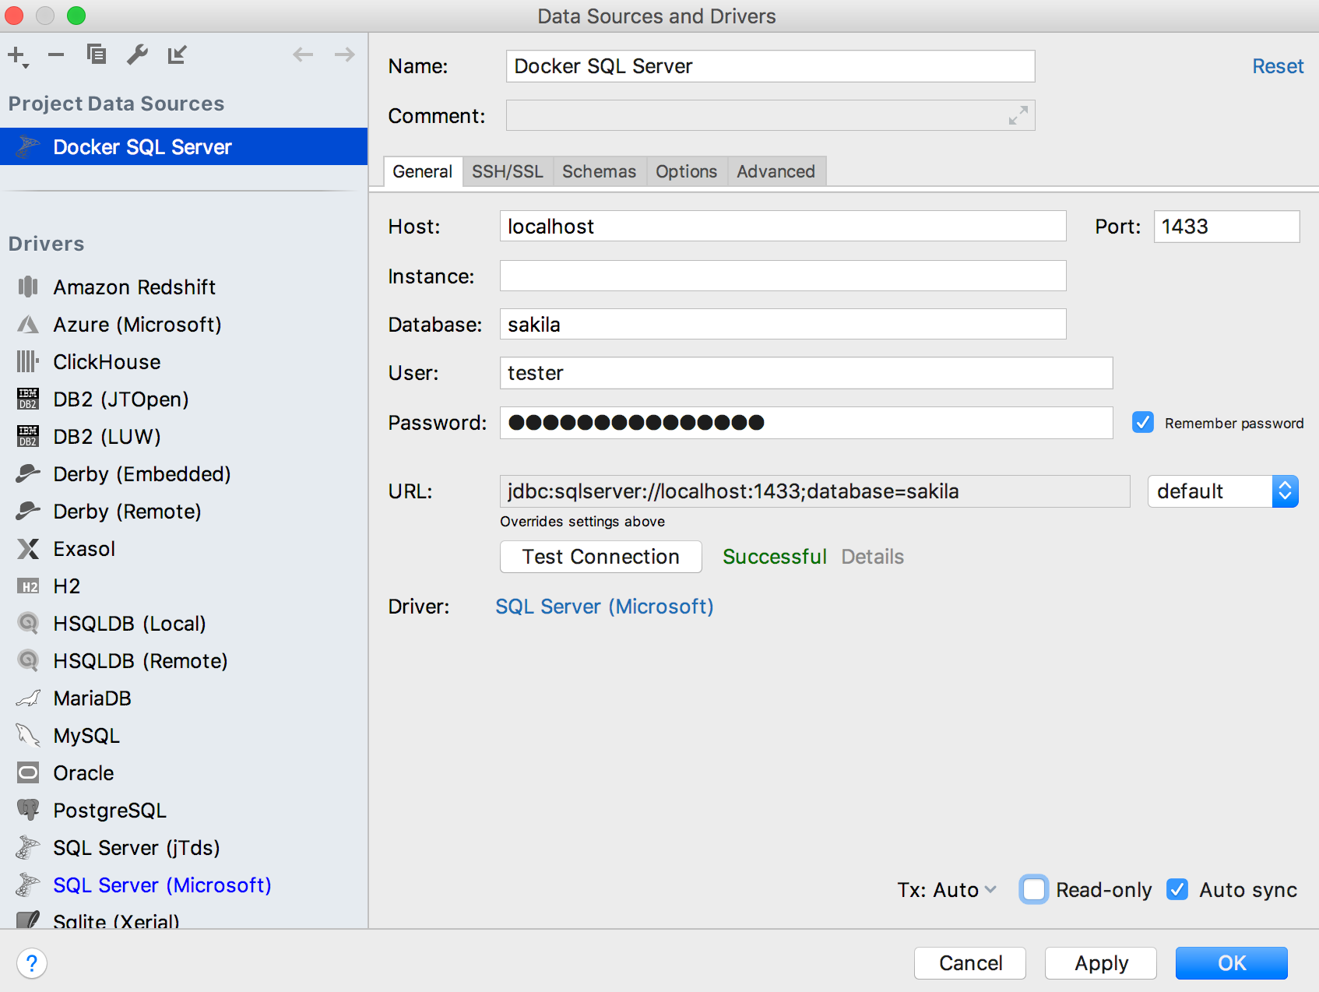Open the connection Details link
1319x992 pixels.
872,557
